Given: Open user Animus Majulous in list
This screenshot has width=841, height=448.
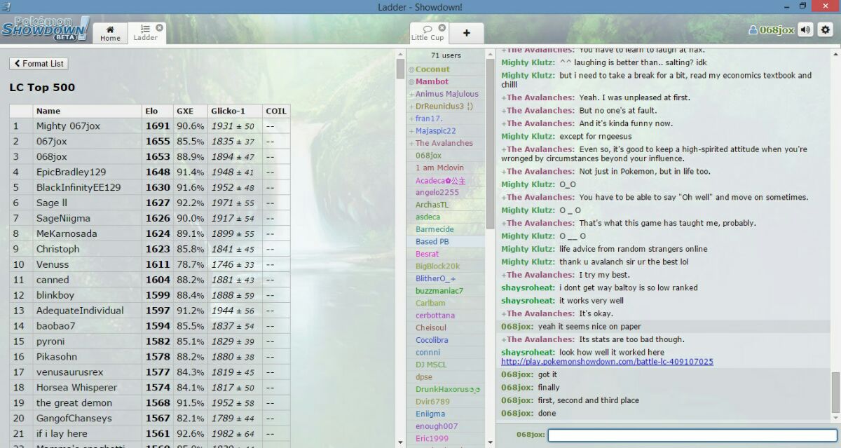Looking at the screenshot, I should point(445,94).
